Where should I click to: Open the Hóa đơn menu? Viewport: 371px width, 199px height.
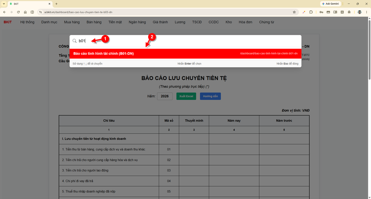(245, 22)
